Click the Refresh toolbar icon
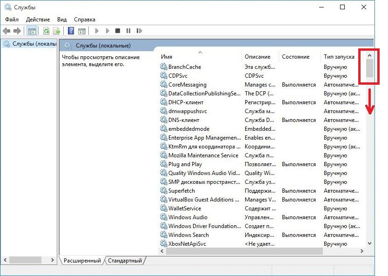Screen dimensions: 388x276 click(x=46, y=31)
